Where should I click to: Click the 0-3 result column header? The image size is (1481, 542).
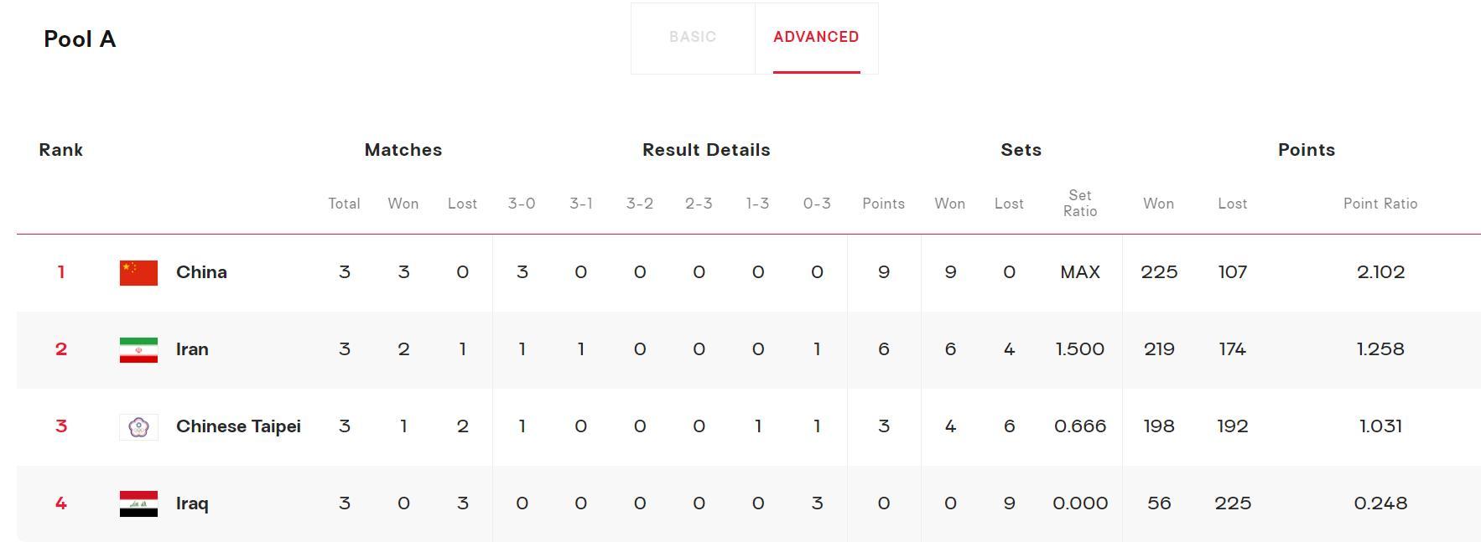[817, 204]
